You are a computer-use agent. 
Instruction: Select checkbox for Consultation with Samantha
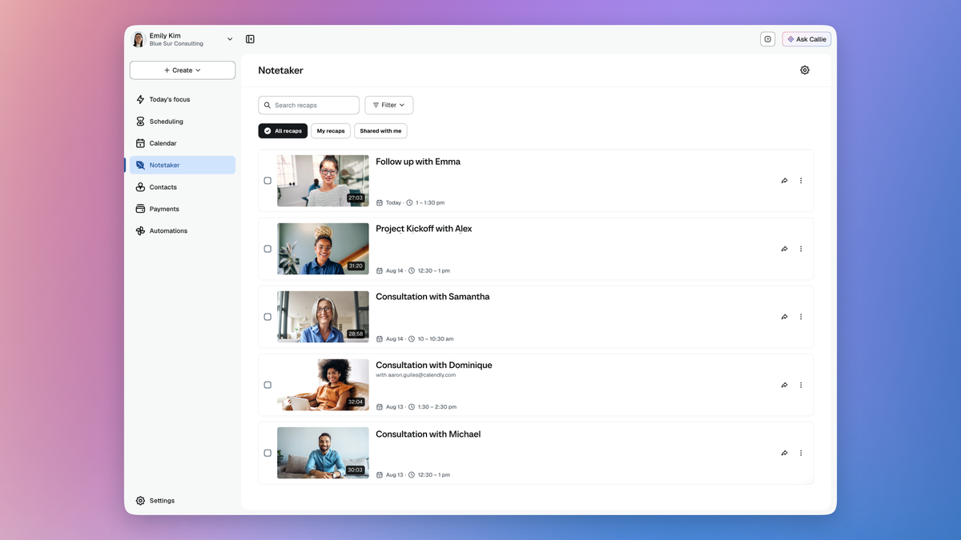click(267, 317)
